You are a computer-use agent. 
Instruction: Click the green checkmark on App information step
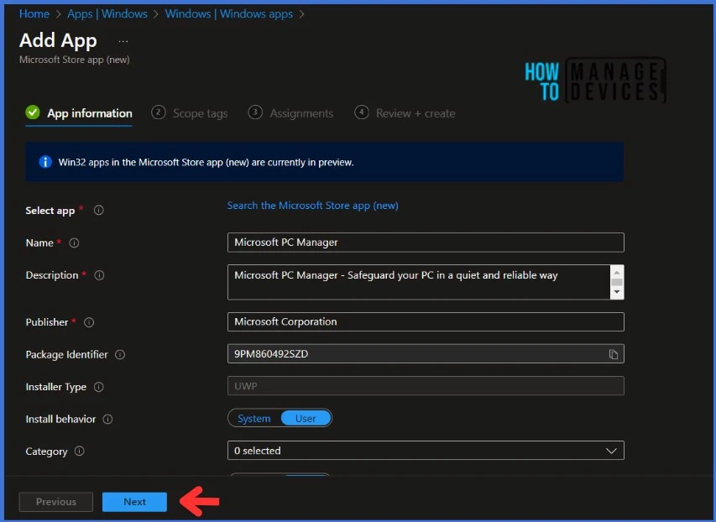[x=33, y=112]
